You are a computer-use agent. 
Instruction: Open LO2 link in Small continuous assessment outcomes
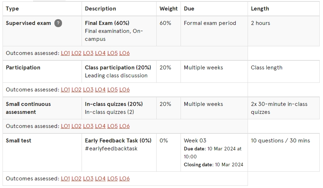(x=76, y=126)
